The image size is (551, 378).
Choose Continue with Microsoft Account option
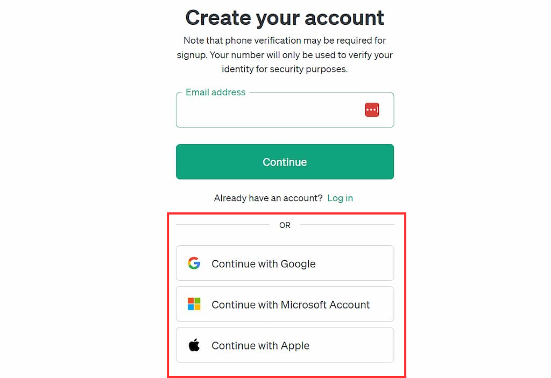tap(285, 304)
